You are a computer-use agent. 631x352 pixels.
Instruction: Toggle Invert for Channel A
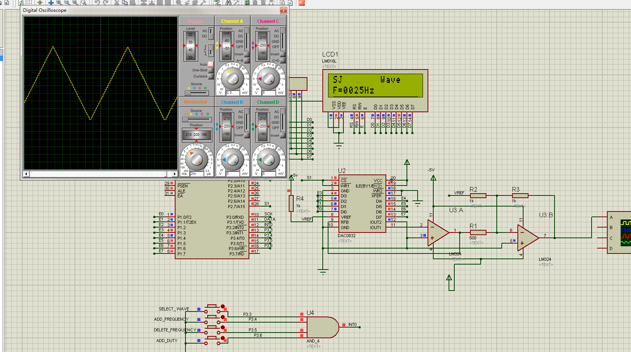pyautogui.click(x=247, y=54)
